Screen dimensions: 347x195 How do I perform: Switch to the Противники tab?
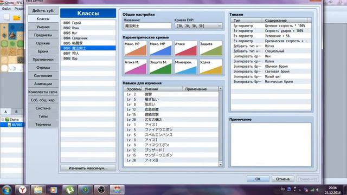tap(43, 60)
